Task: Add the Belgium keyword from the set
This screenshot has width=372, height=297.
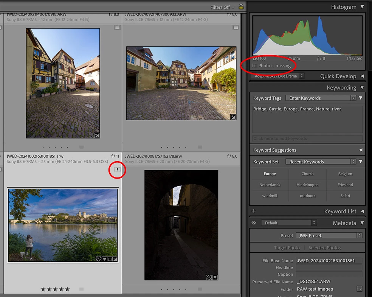Action: 345,174
